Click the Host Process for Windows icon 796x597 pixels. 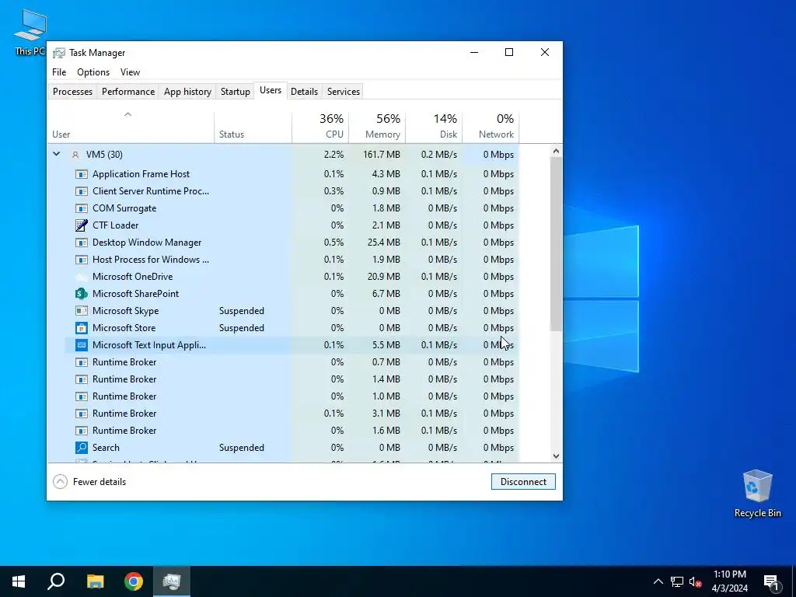[81, 260]
